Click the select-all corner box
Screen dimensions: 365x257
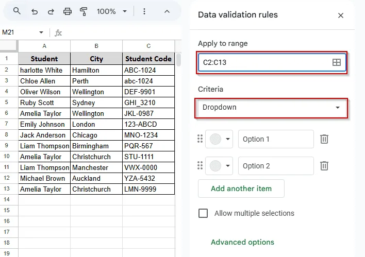(x=9, y=46)
